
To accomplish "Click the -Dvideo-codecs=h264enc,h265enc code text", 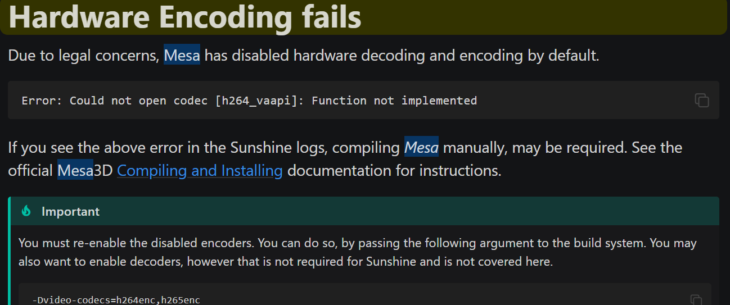I will (x=116, y=300).
